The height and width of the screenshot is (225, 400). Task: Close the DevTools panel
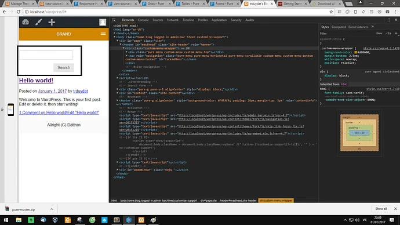click(396, 20)
